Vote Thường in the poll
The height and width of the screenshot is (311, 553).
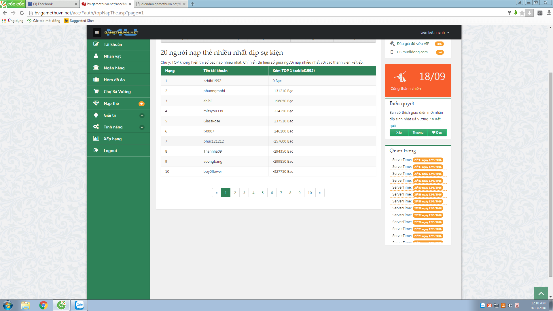(x=418, y=132)
